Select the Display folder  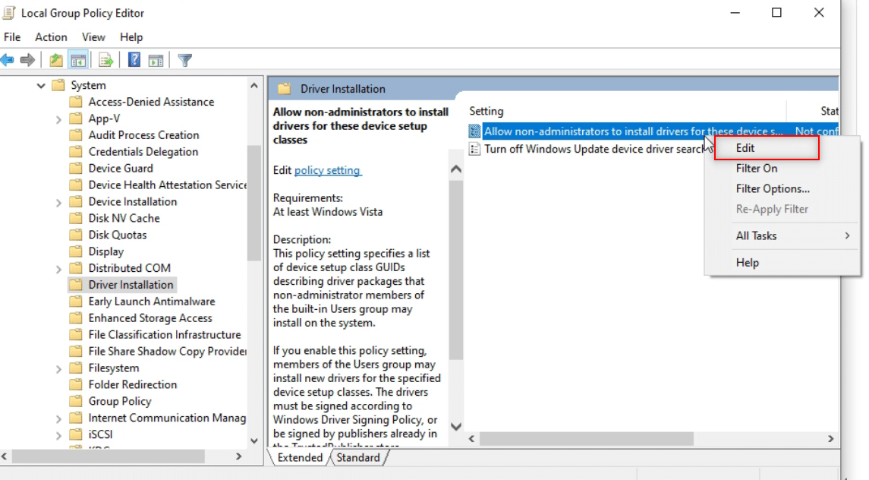pyautogui.click(x=105, y=251)
